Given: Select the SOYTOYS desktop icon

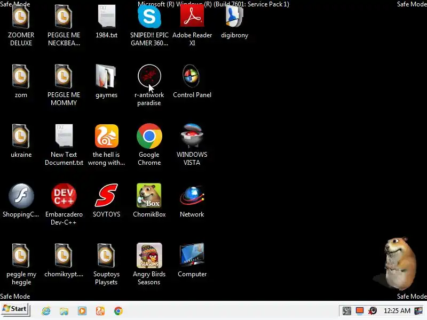Looking at the screenshot, I should [x=106, y=195].
